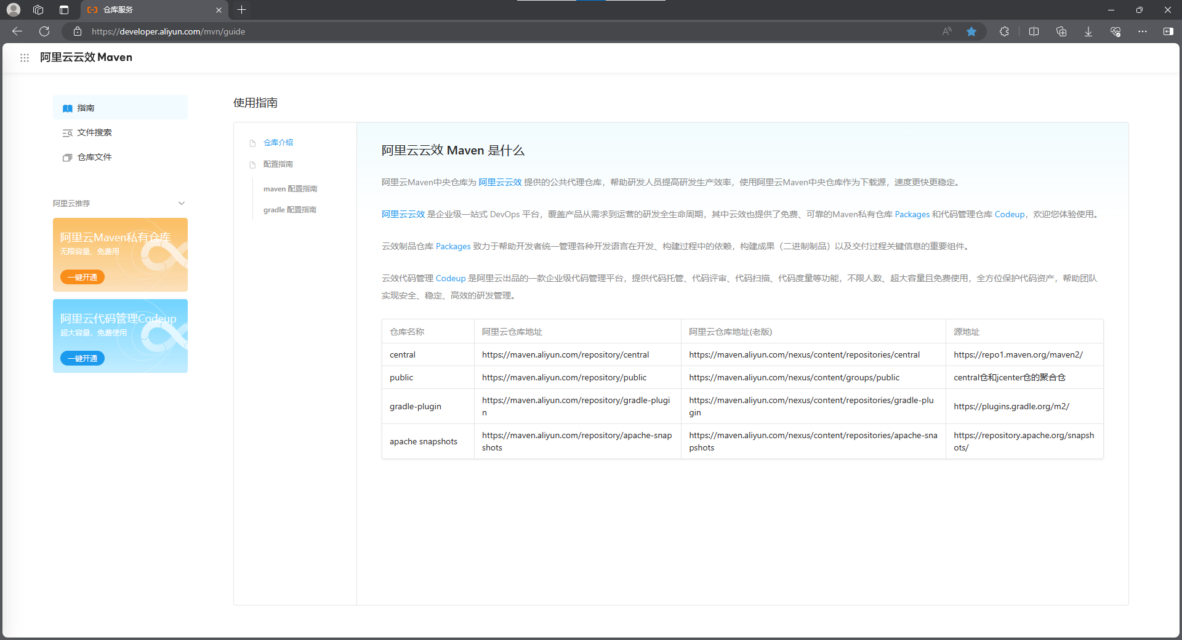The width and height of the screenshot is (1182, 640).
Task: Click Packages link in 云效制品仓库 paragraph
Action: coord(453,246)
